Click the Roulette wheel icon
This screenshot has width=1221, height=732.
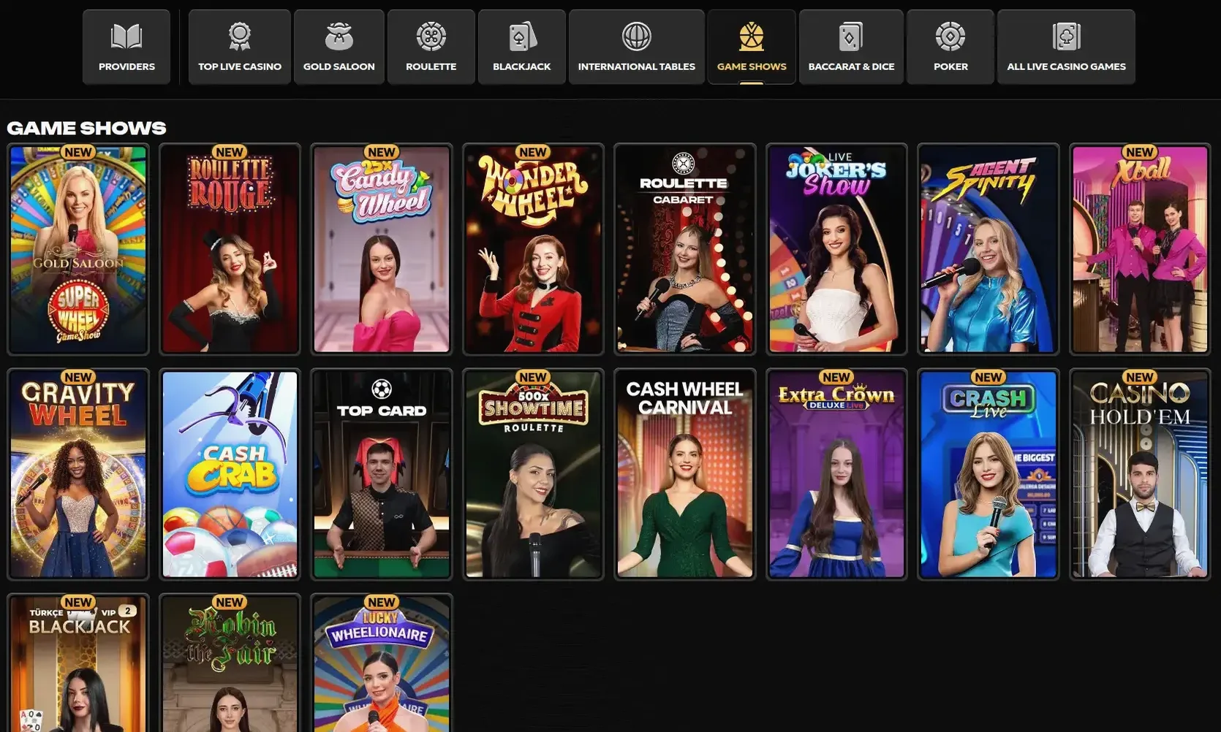431,36
